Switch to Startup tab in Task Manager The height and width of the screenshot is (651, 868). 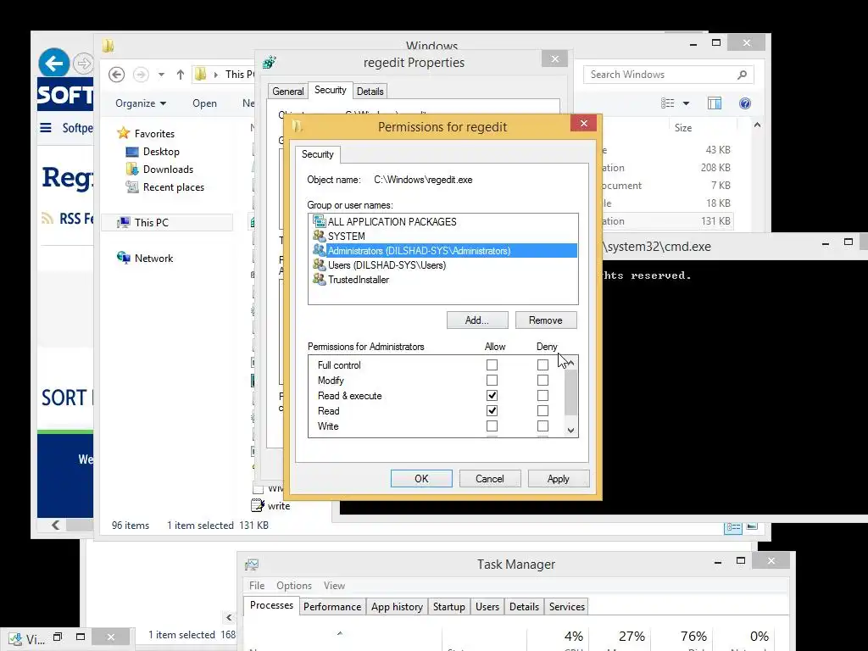click(449, 607)
